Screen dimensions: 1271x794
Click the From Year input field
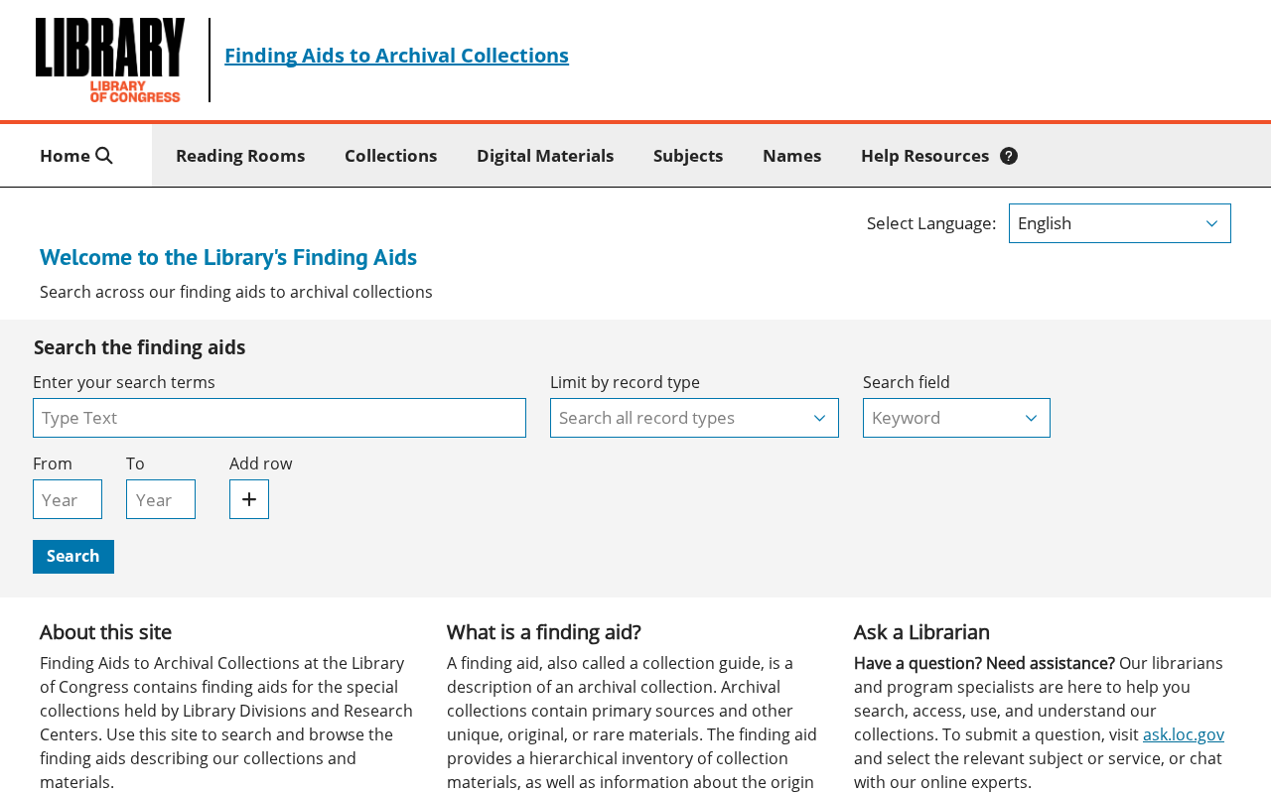(x=68, y=499)
